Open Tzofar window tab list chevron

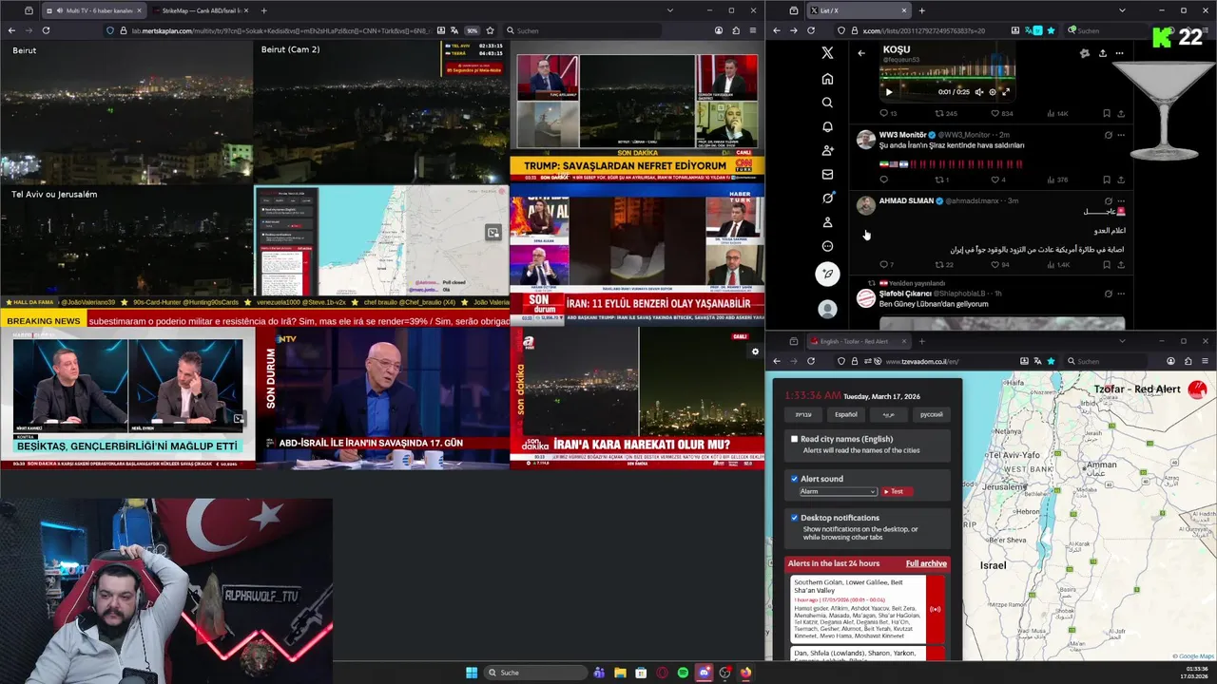[x=1122, y=341]
